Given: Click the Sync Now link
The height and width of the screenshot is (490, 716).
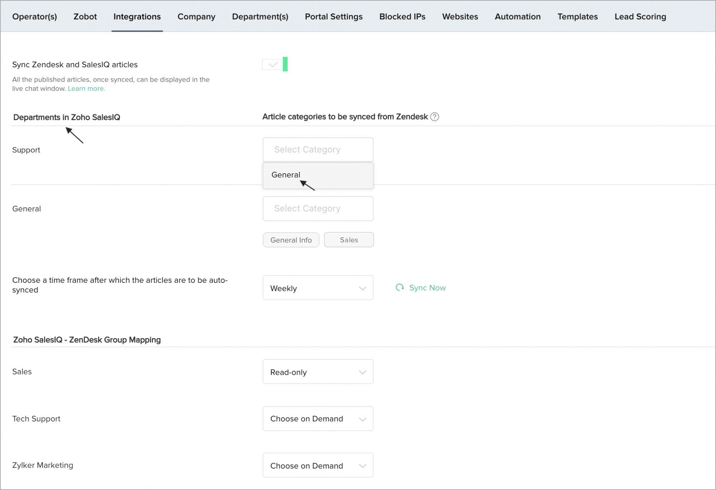Looking at the screenshot, I should pos(427,288).
